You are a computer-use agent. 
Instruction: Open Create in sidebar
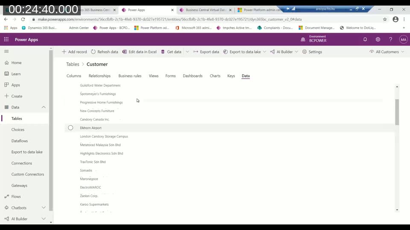pyautogui.click(x=17, y=96)
